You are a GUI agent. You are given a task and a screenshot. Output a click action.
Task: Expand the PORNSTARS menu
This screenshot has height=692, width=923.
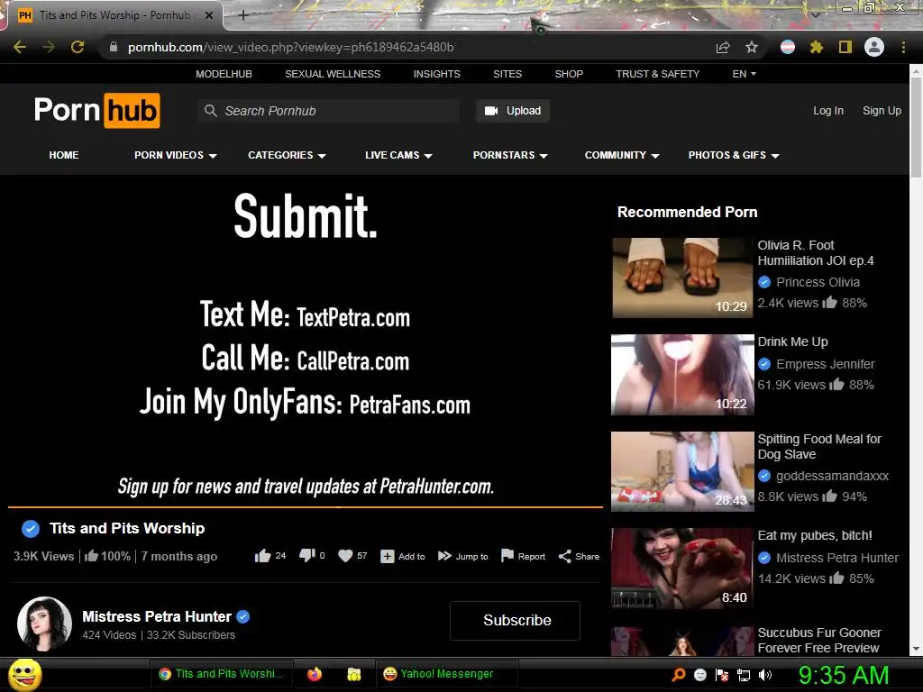[510, 155]
